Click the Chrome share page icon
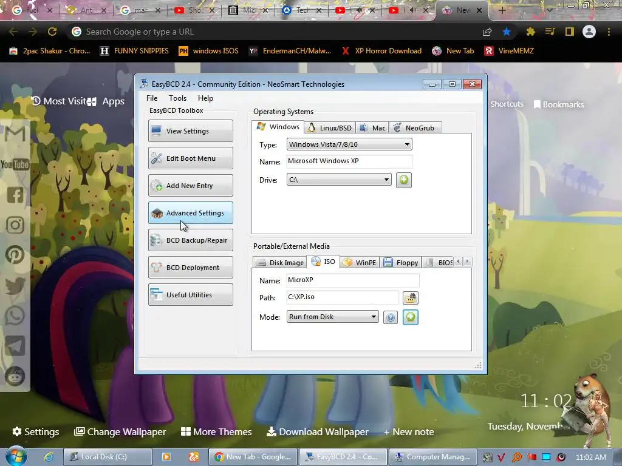 coord(487,32)
